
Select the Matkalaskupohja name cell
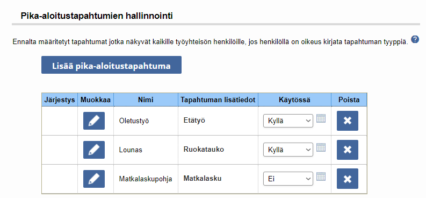tap(146, 179)
